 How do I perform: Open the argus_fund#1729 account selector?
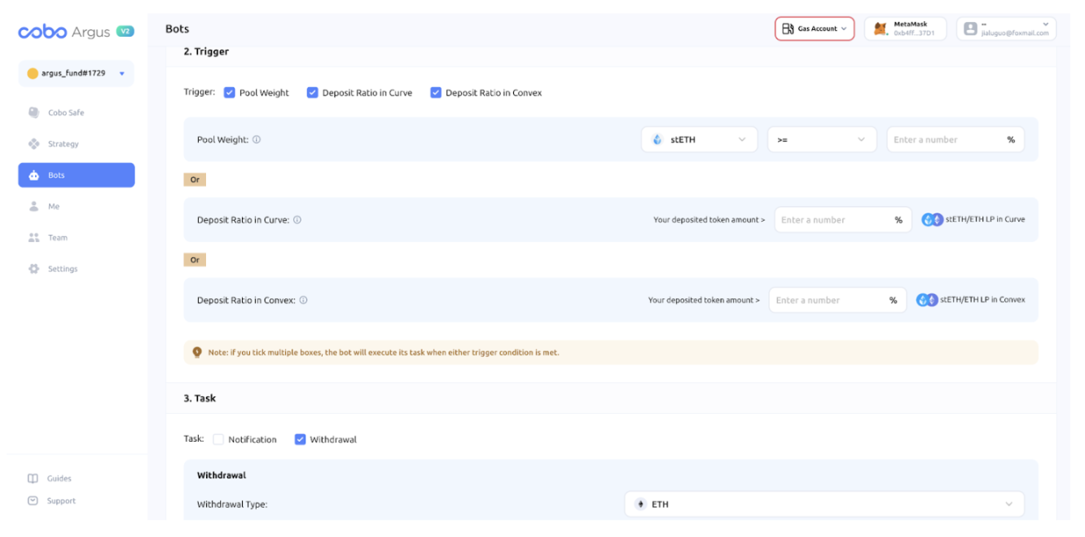(x=76, y=73)
